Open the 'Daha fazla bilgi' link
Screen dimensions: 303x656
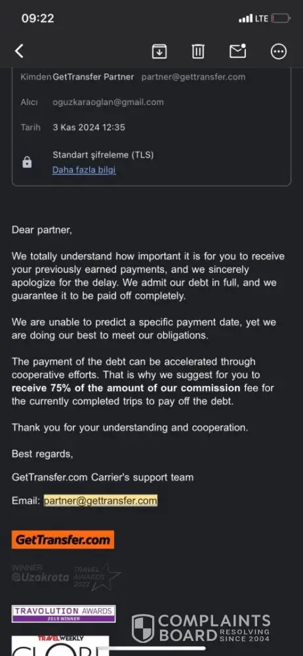pos(84,170)
